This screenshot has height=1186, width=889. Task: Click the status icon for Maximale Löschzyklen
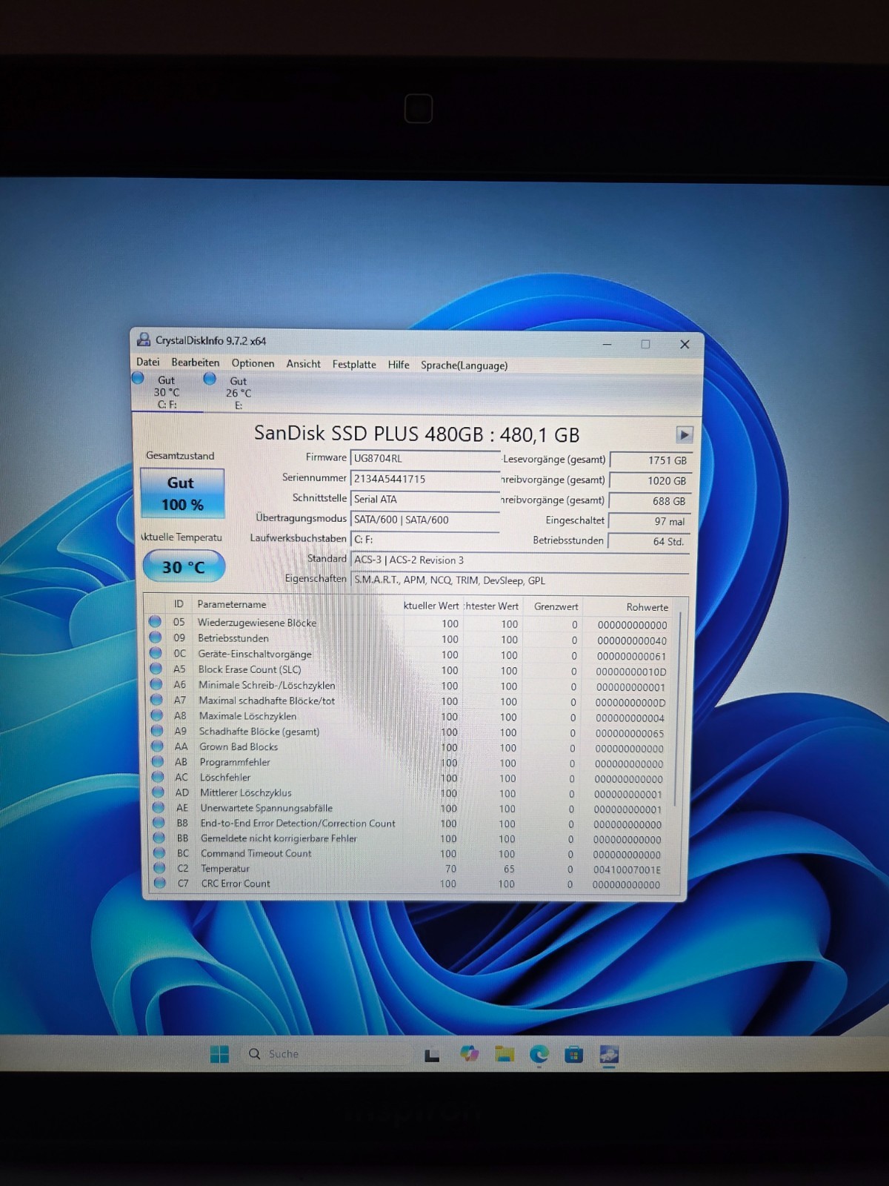(157, 715)
